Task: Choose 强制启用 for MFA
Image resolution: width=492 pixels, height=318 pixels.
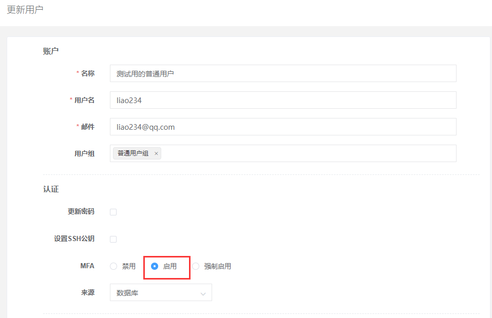Action: pyautogui.click(x=196, y=266)
